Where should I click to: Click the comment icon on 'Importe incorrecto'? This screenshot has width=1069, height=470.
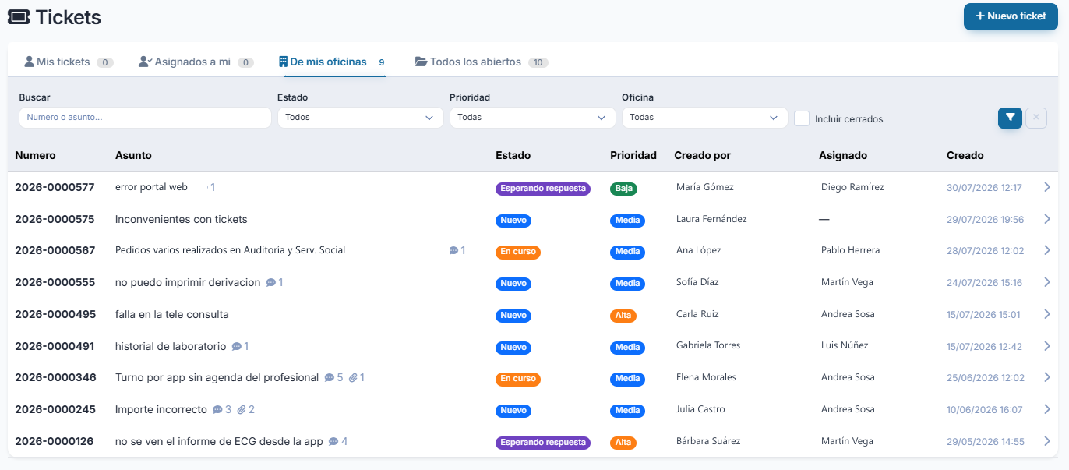217,410
